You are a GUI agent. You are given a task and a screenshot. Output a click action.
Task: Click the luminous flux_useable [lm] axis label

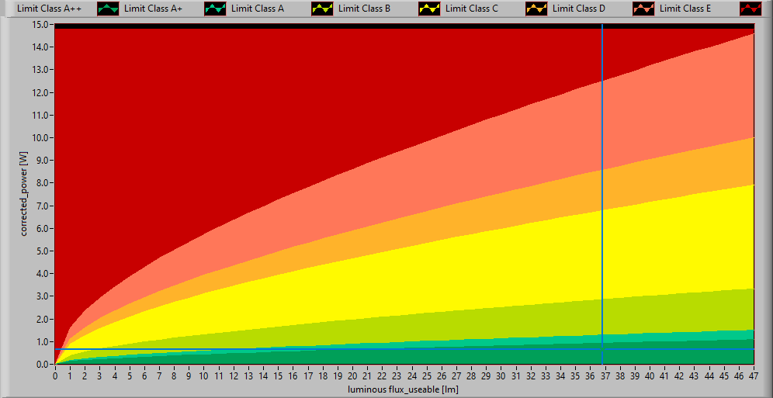[403, 389]
